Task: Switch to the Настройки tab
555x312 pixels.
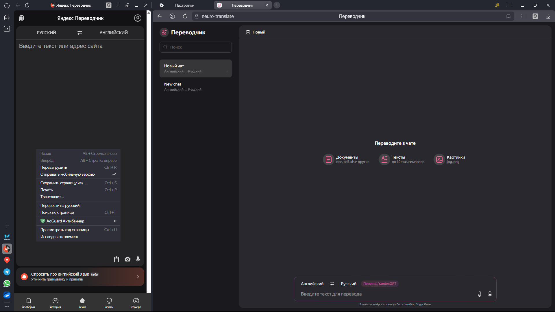Action: pyautogui.click(x=184, y=5)
